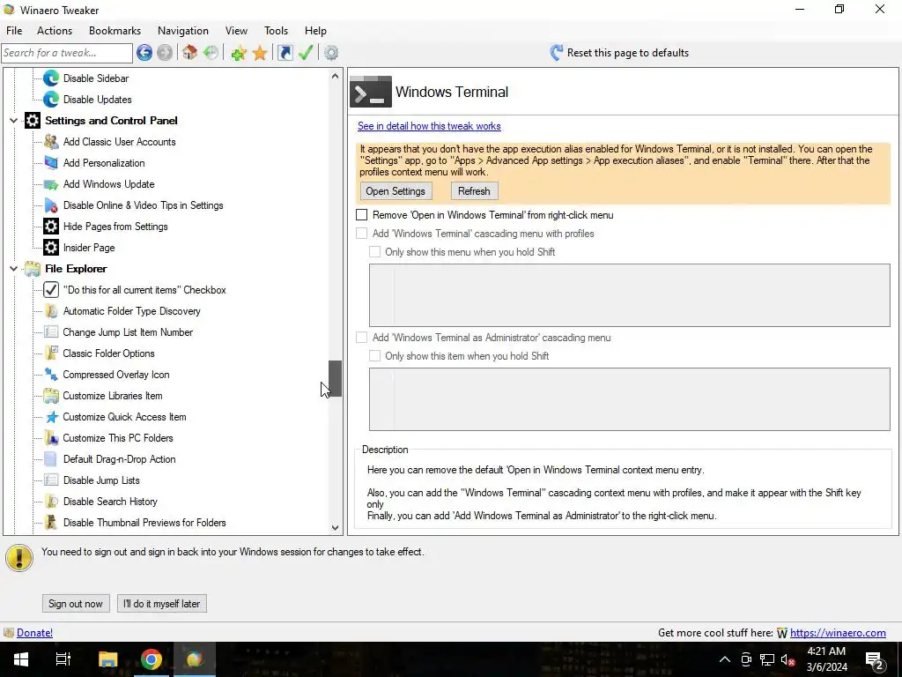Click the Insider Page gear icon
The image size is (902, 677).
coord(51,248)
